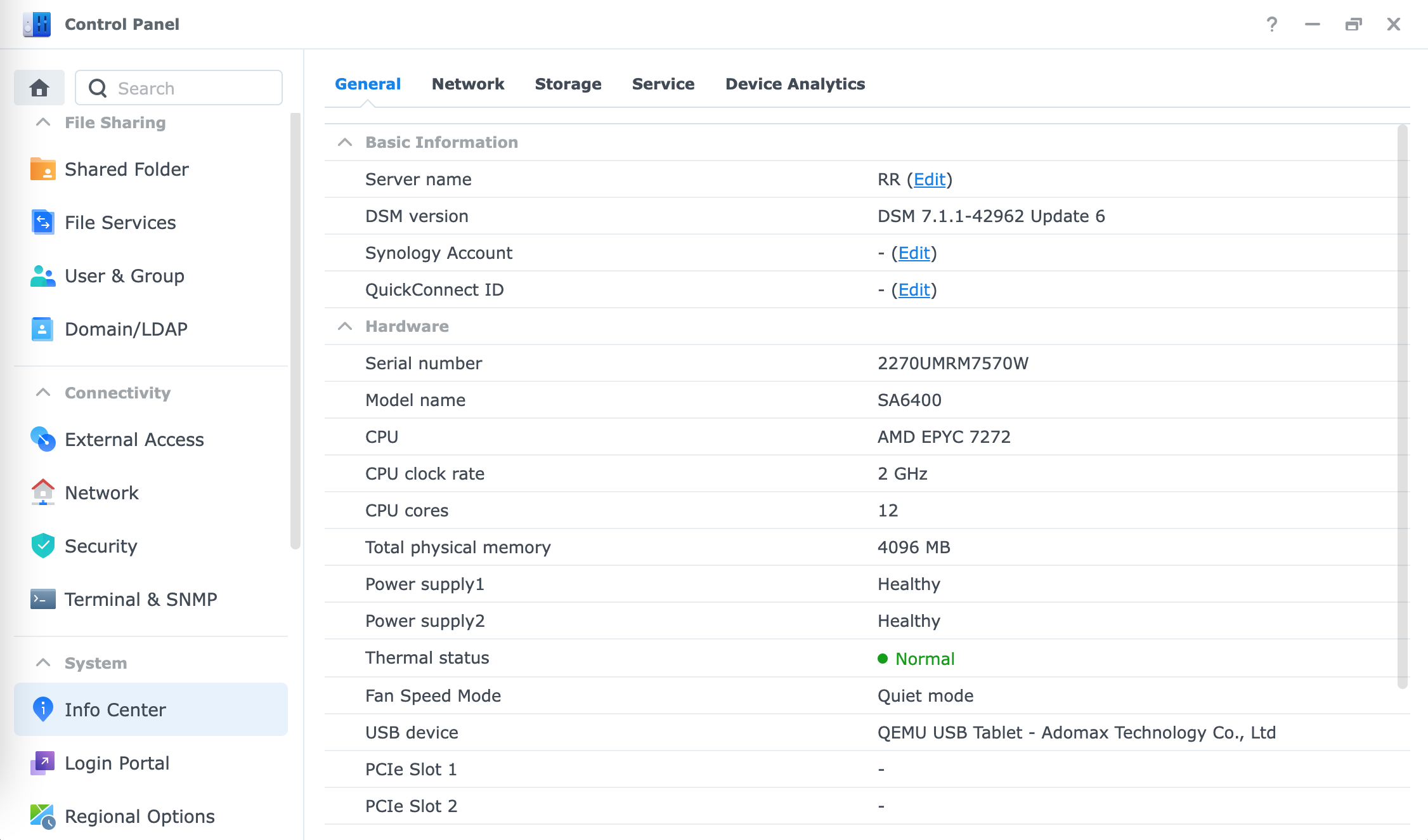Collapse the Hardware group
The image size is (1428, 840).
pos(345,326)
